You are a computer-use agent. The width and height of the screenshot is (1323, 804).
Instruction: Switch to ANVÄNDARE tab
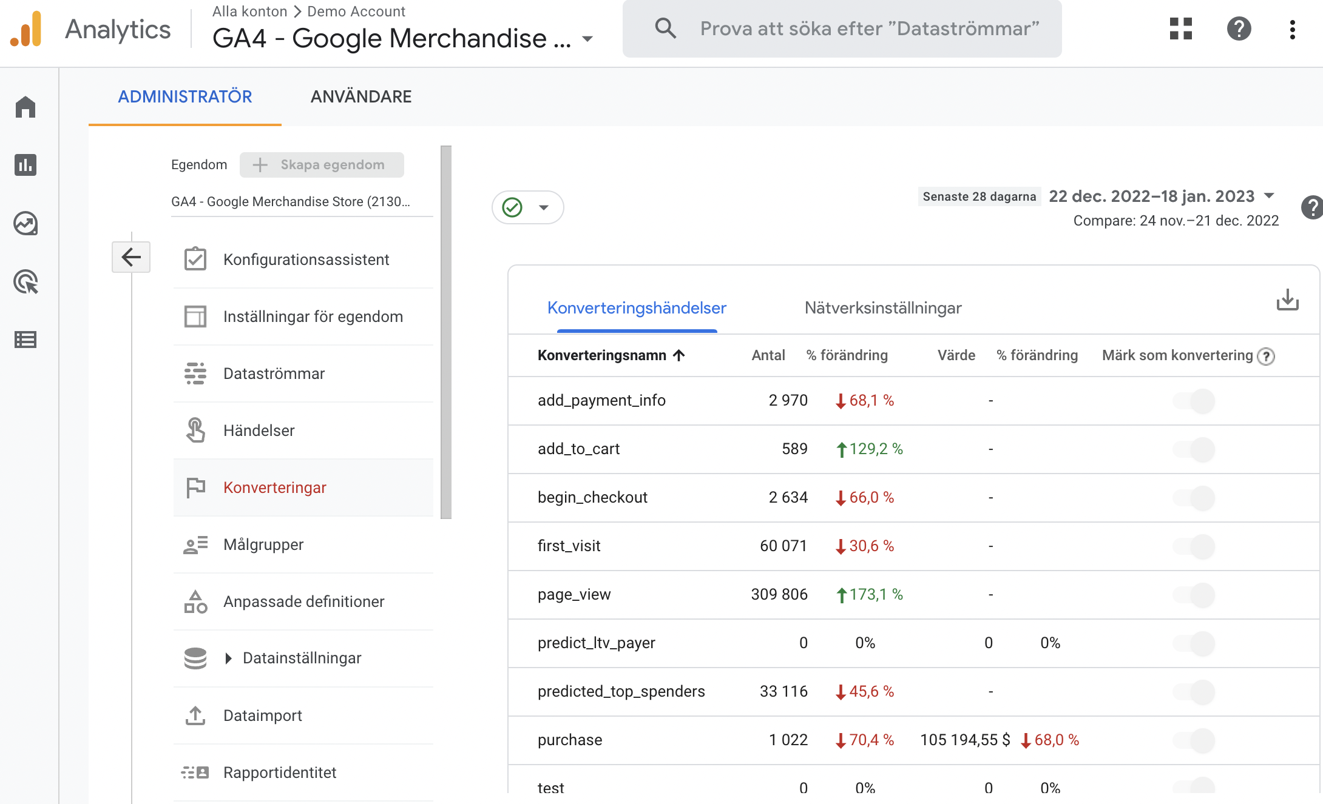click(x=361, y=97)
